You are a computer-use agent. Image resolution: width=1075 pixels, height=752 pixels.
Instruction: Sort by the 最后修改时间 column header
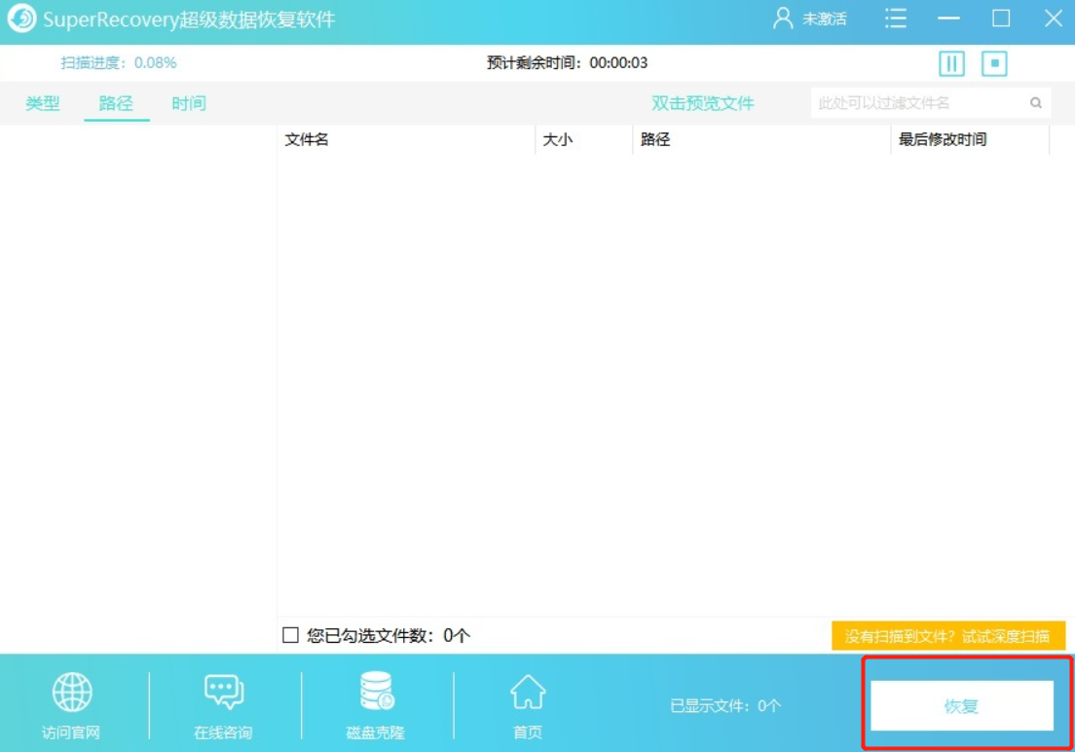943,139
